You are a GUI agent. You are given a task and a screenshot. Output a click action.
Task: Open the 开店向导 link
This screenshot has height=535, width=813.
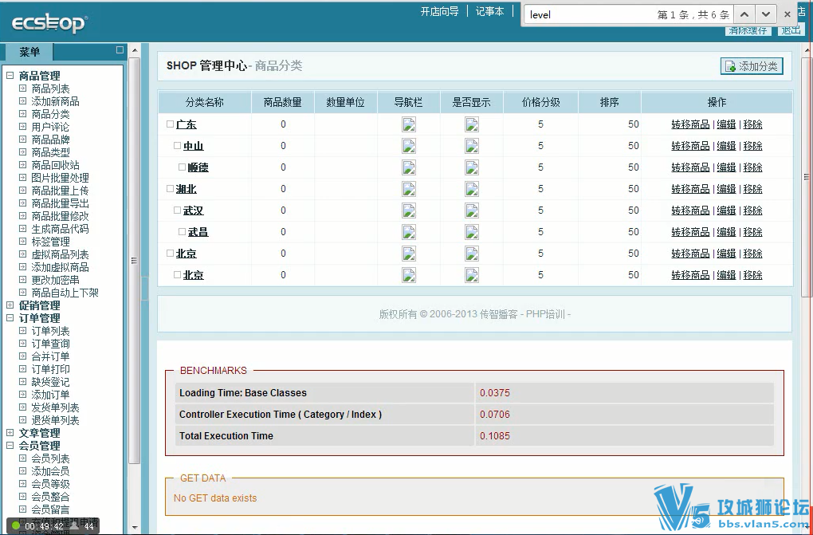point(440,11)
